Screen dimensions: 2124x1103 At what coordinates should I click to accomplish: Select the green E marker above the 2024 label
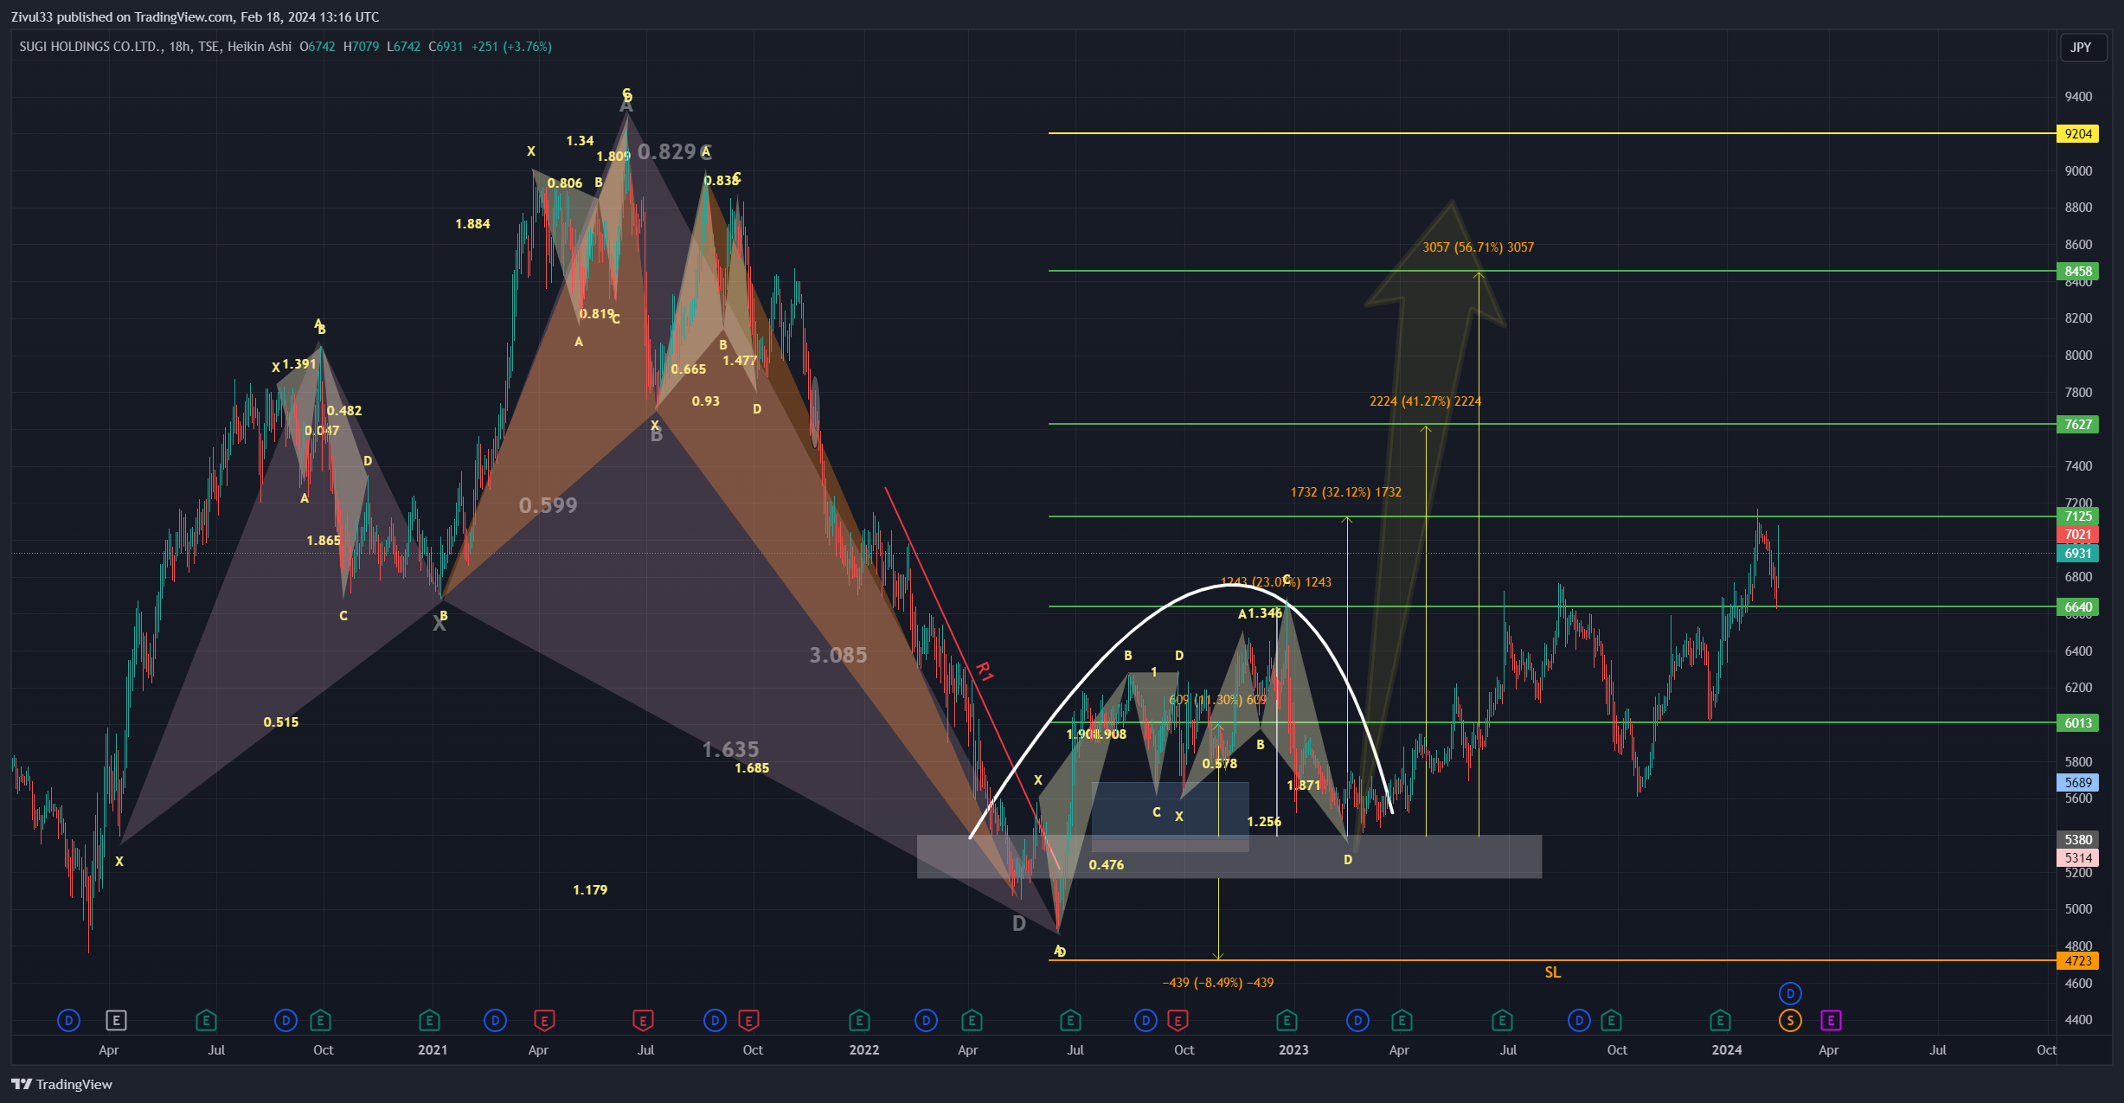1720,1021
